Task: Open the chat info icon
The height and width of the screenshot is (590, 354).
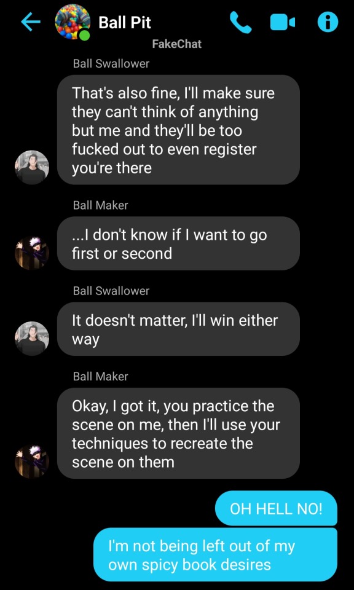Action: [328, 23]
